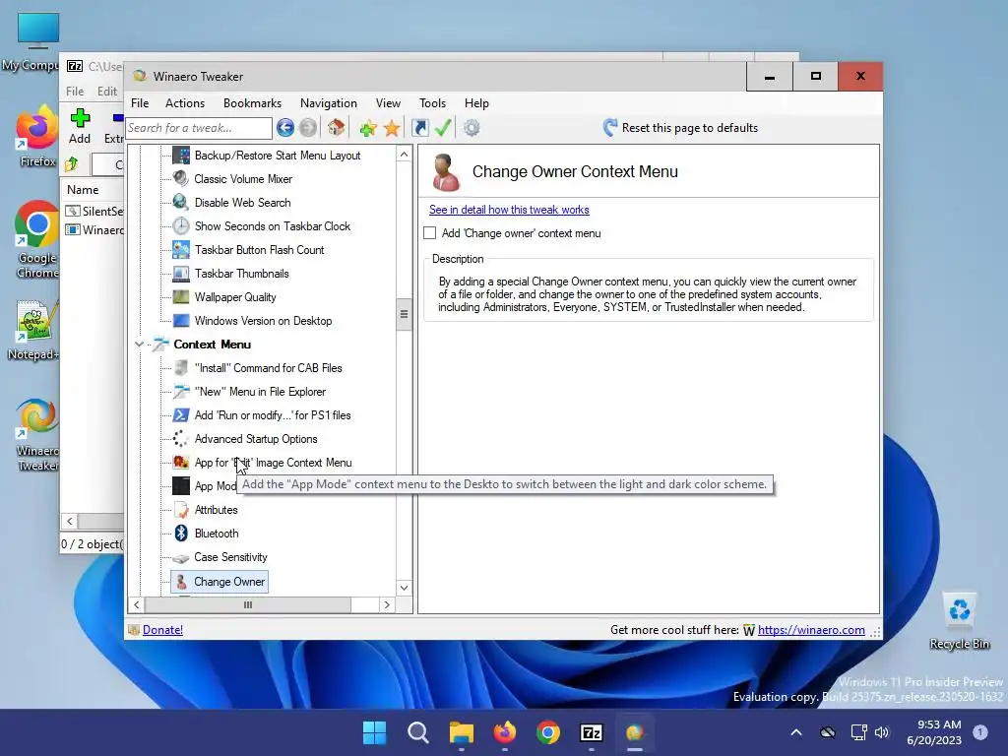Go to the Home page icon
Image resolution: width=1008 pixels, height=756 pixels.
337,128
